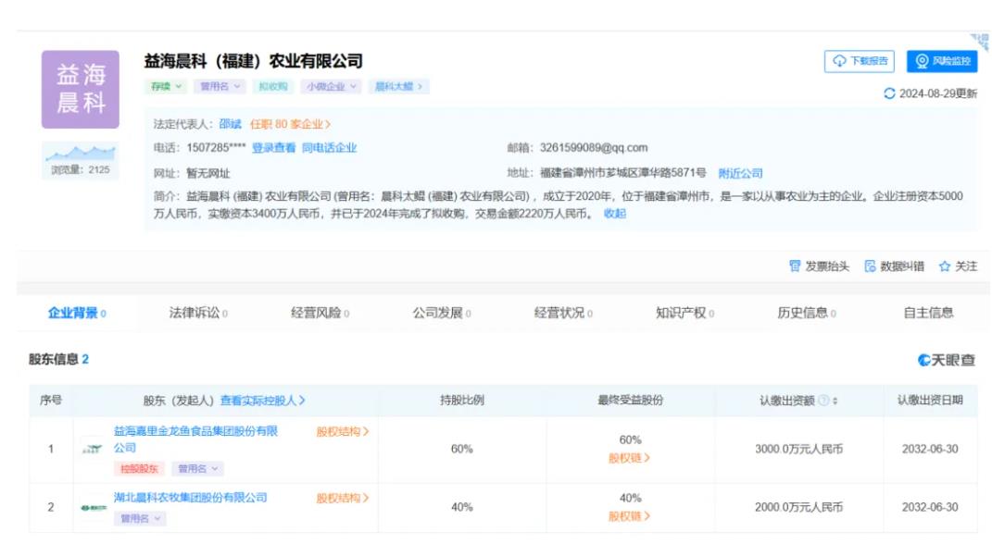Switch to the 自主信息 tab

[x=928, y=313]
